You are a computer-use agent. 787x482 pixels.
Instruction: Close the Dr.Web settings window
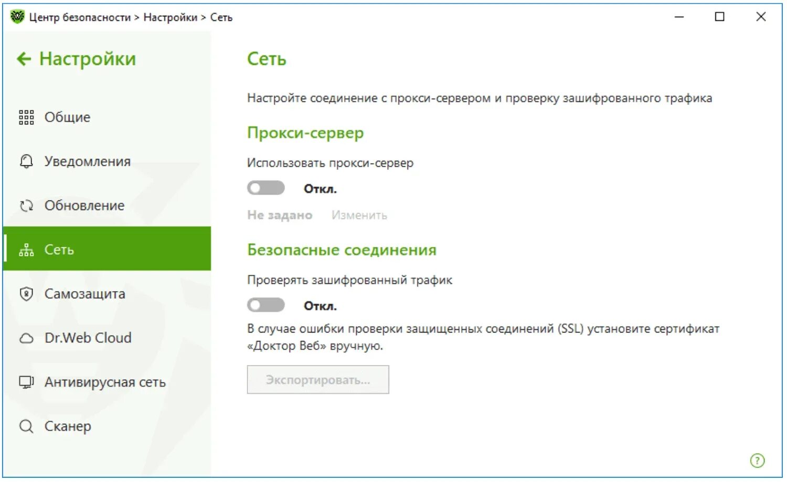(761, 17)
